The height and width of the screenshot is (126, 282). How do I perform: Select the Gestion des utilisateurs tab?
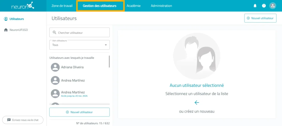tap(100, 6)
